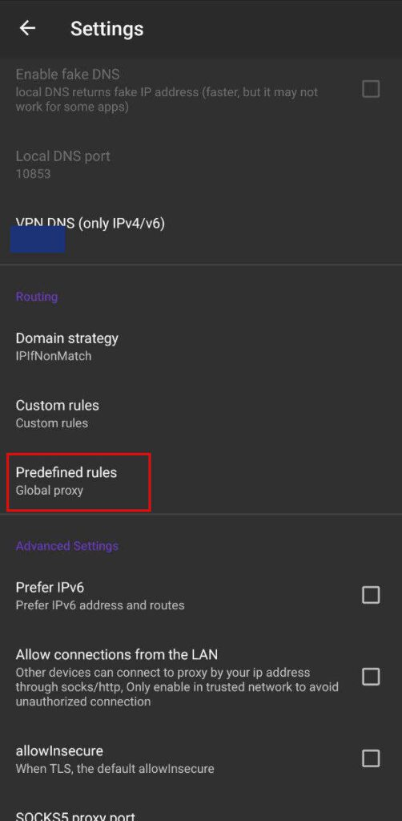Click the Routing section header
402x821 pixels.
[37, 297]
